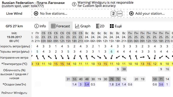Click the Forecast table grid icon
The width and height of the screenshot is (173, 97).
pyautogui.click(x=53, y=26)
